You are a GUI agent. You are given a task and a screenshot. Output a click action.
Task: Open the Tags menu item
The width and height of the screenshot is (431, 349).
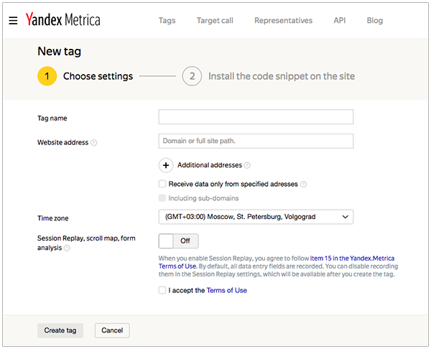click(167, 21)
